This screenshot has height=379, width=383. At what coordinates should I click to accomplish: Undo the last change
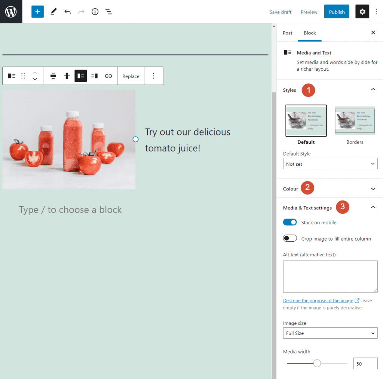(x=67, y=12)
